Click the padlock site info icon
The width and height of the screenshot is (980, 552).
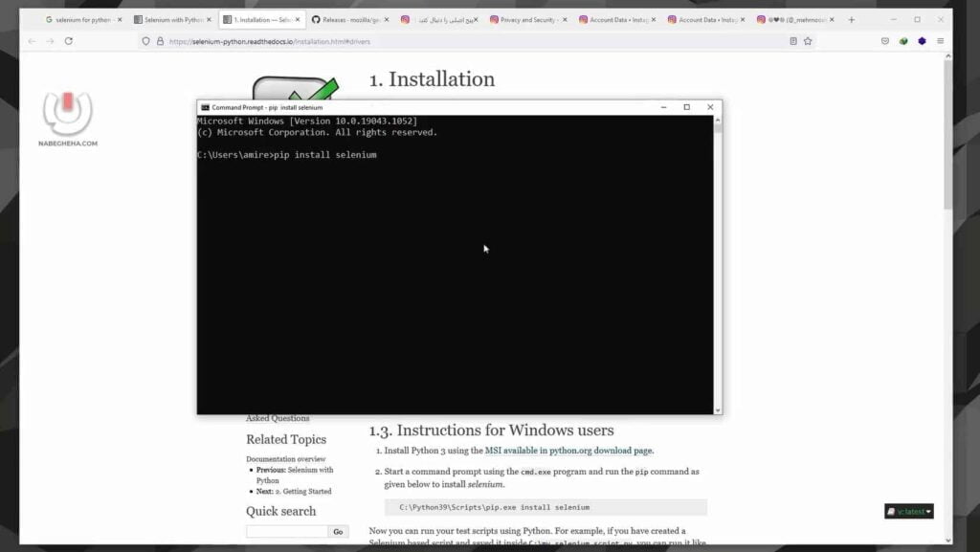coord(160,41)
